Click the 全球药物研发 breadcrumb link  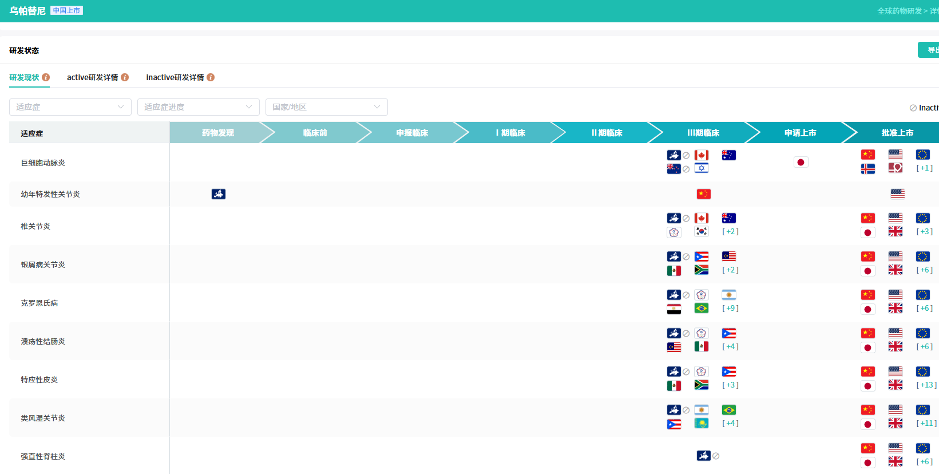click(x=900, y=11)
